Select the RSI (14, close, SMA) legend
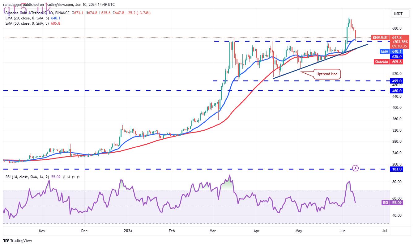This screenshot has width=414, height=246. click(x=42, y=177)
